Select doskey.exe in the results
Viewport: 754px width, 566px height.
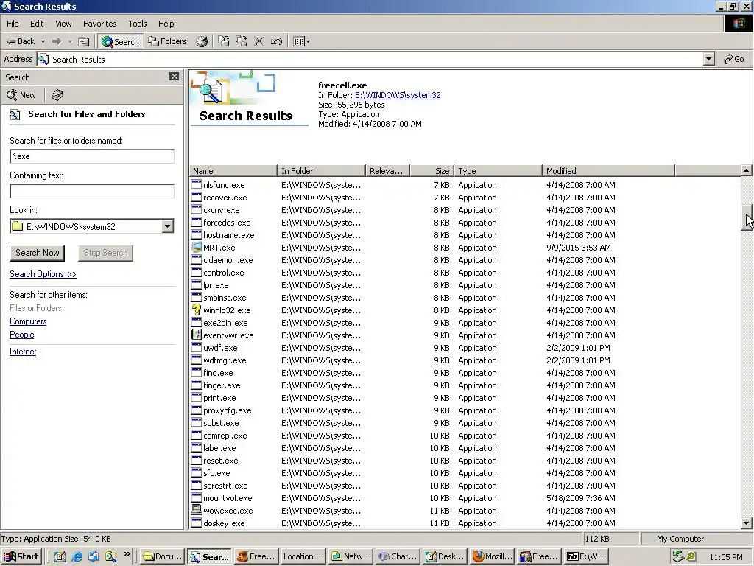coord(224,523)
